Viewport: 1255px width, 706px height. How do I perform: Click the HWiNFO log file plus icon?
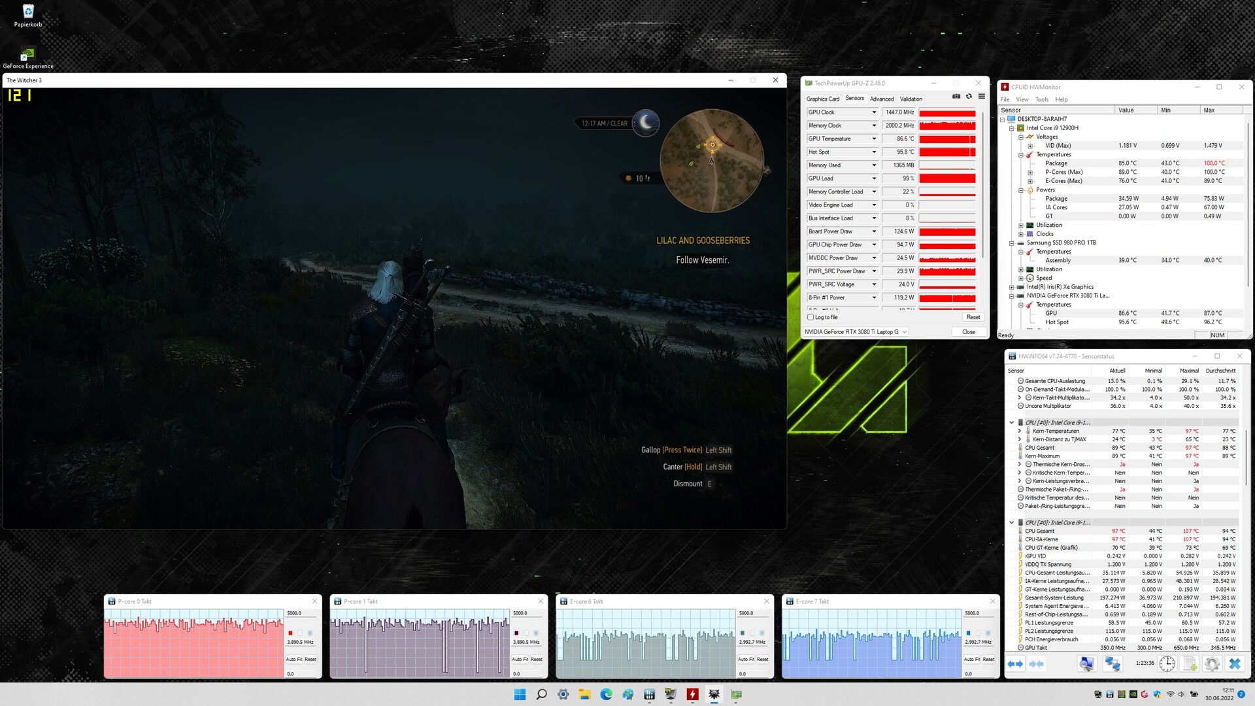1190,664
